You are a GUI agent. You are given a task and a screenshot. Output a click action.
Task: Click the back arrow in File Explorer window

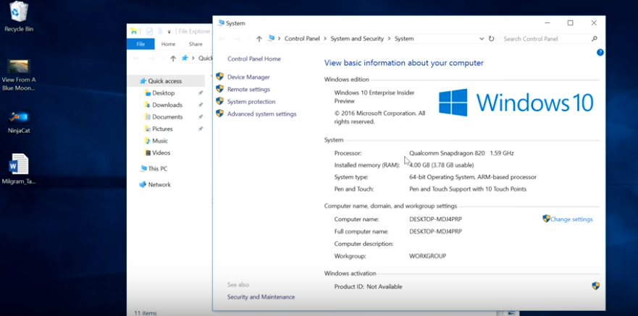tap(136, 58)
